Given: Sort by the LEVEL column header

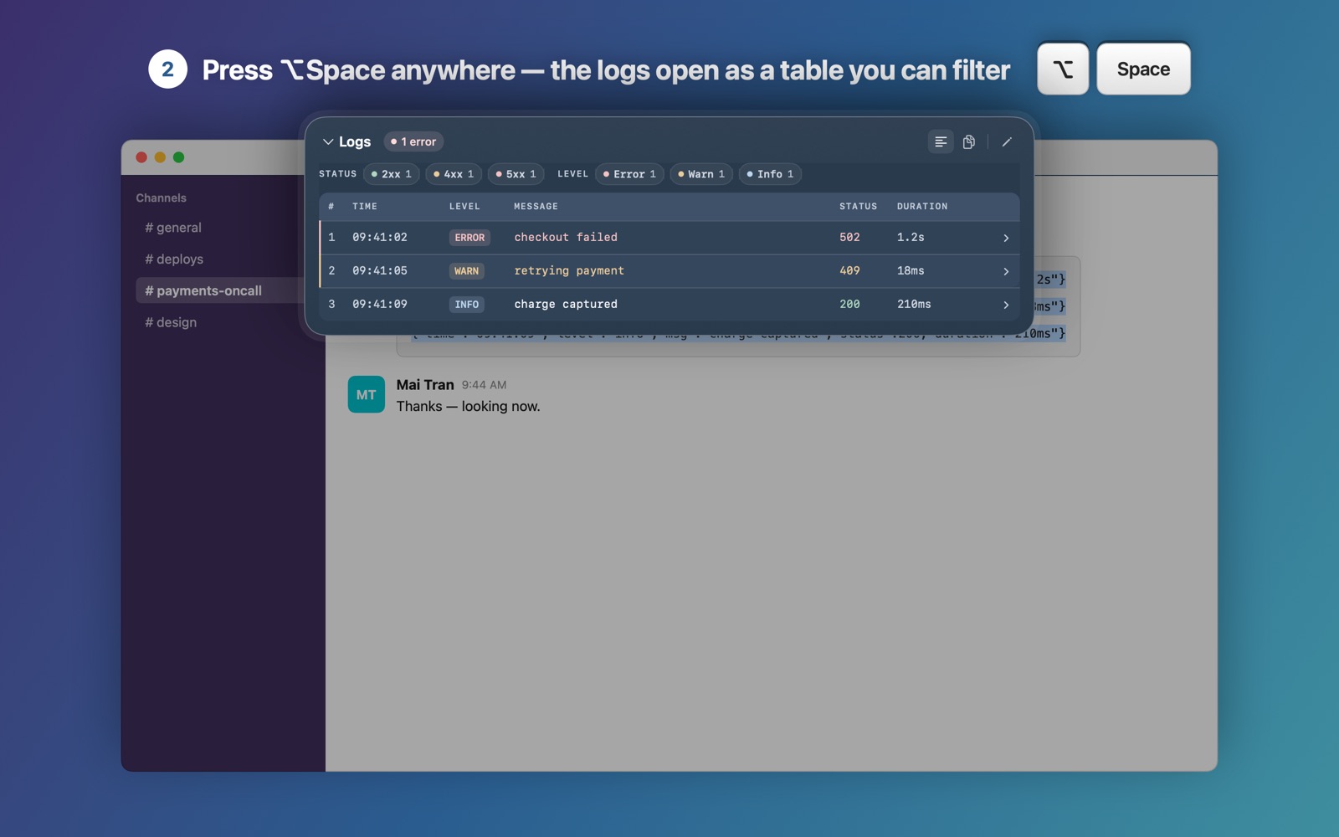Looking at the screenshot, I should click(x=464, y=206).
